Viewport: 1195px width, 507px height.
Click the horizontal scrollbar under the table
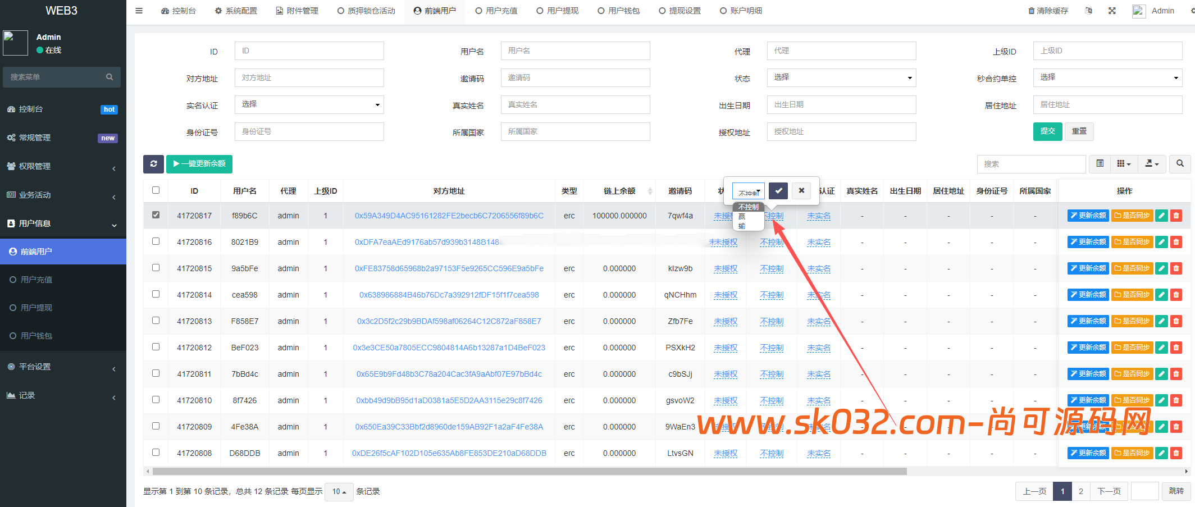coord(529,472)
